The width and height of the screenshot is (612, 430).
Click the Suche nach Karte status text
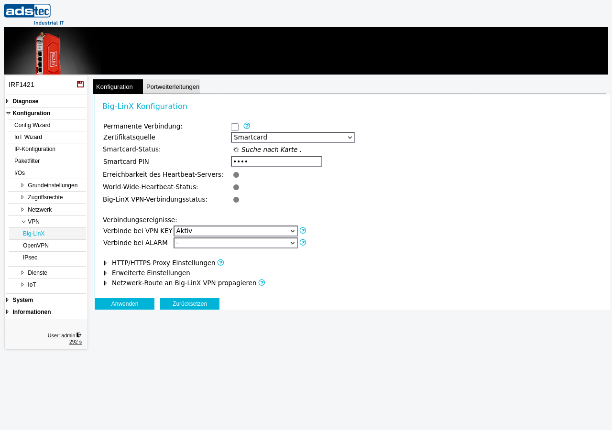[x=272, y=150]
